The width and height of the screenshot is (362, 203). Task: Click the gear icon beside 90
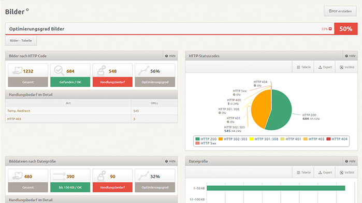tap(102, 176)
